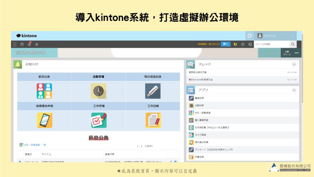Open the 全社・部署通達 app icon in list
This screenshot has width=314, height=177.
click(191, 113)
